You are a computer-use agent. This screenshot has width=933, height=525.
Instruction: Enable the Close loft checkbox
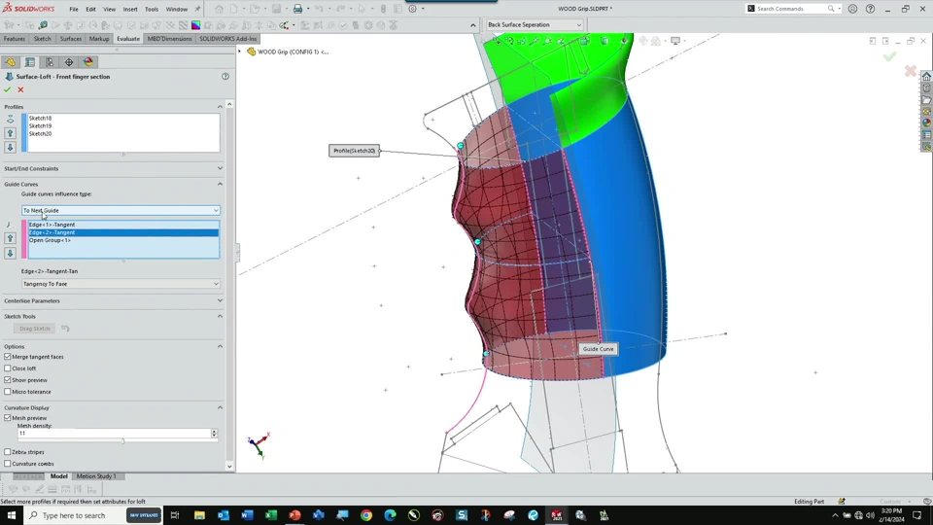click(8, 368)
